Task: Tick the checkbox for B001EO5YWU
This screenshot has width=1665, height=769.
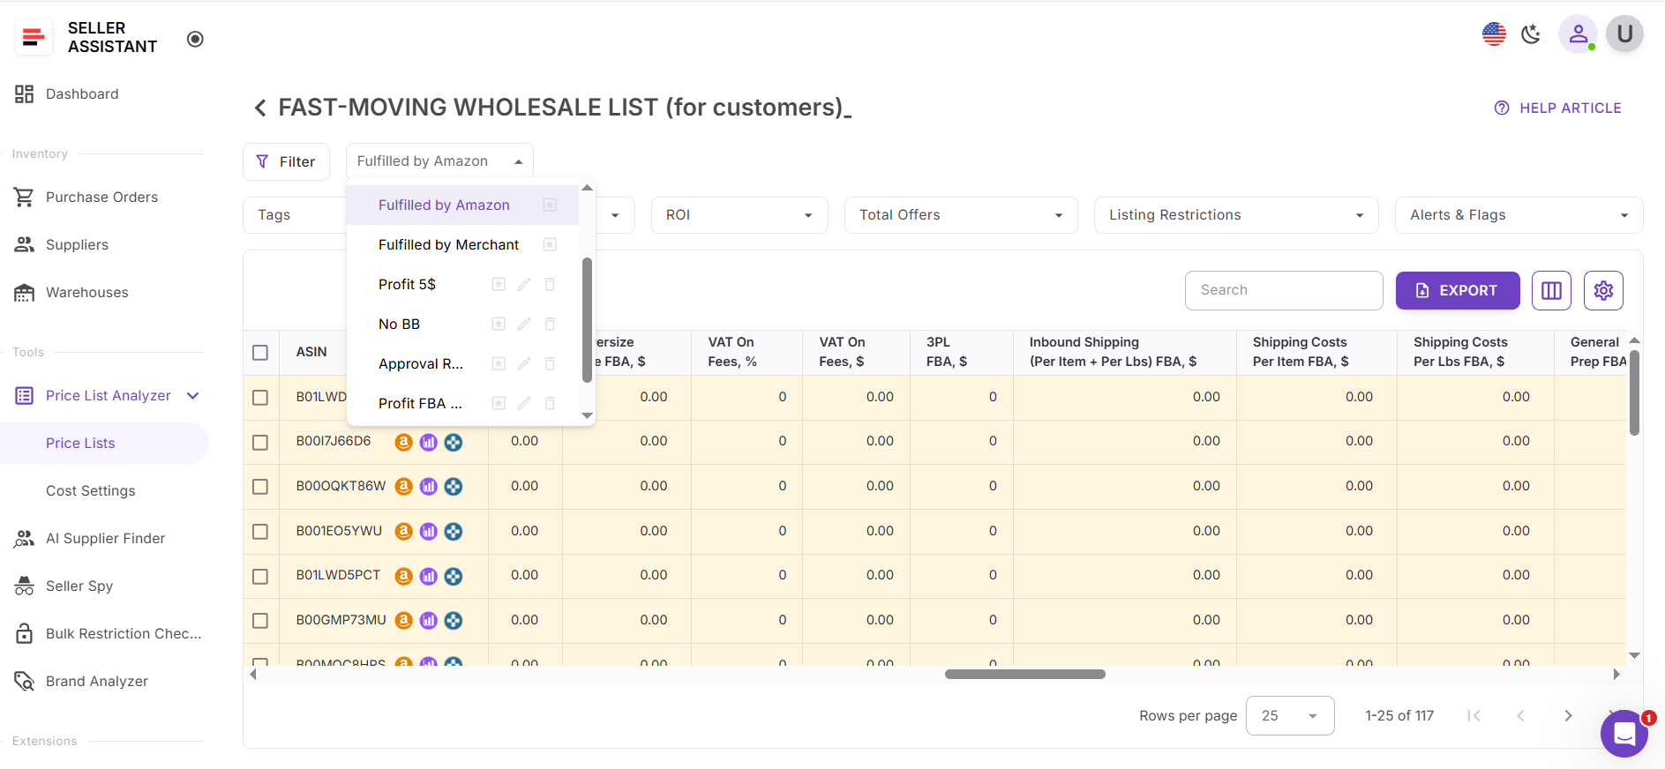Action: point(260,532)
